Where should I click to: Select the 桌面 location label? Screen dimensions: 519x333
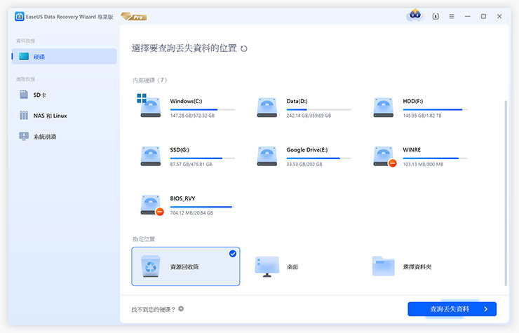click(292, 267)
